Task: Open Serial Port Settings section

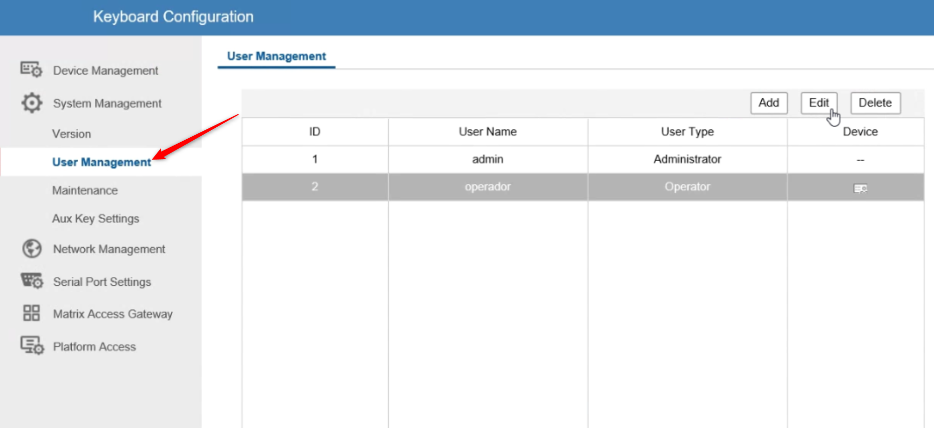Action: point(102,282)
